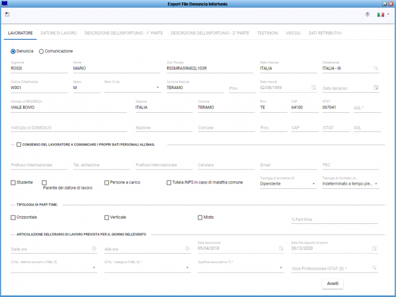
Task: Open the Testimoni tab
Action: pos(268,33)
